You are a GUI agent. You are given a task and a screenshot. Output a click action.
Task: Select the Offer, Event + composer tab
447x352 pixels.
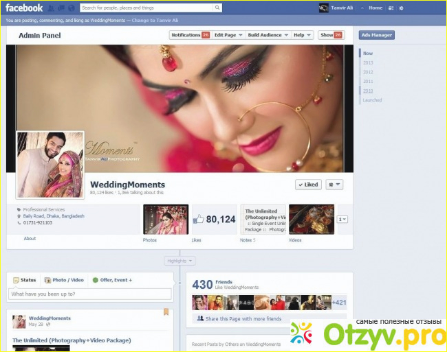click(112, 280)
